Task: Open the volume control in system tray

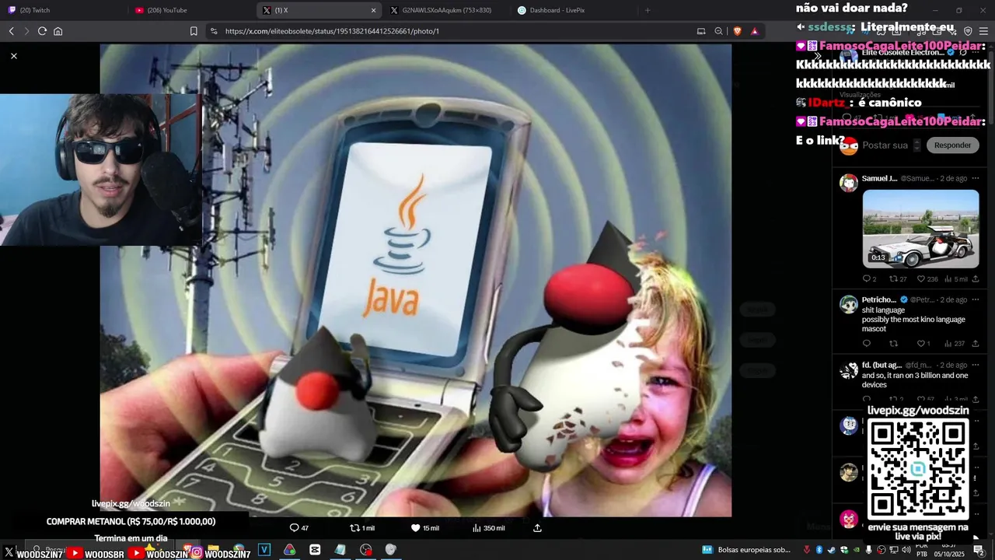Action: pyautogui.click(x=906, y=550)
